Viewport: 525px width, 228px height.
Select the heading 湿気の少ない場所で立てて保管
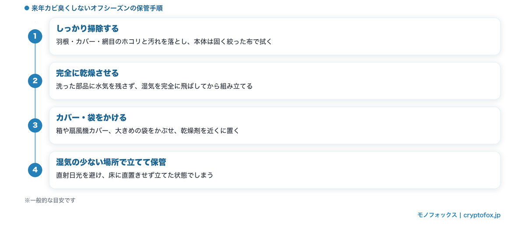point(111,162)
